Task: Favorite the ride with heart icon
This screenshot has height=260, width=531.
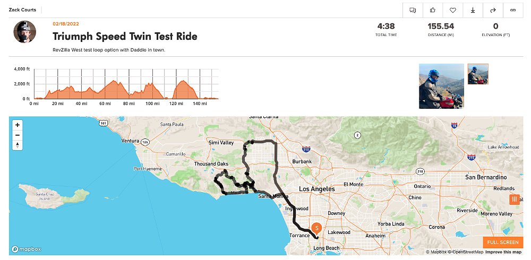Action: coord(453,10)
